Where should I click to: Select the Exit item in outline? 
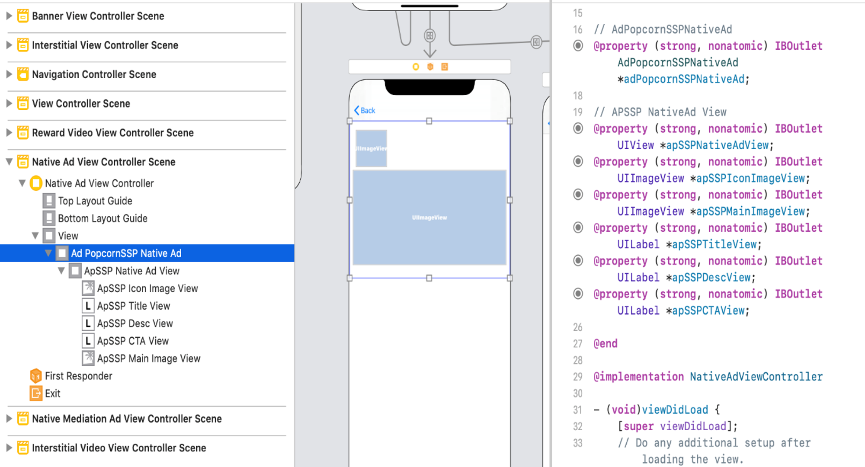pyautogui.click(x=52, y=393)
